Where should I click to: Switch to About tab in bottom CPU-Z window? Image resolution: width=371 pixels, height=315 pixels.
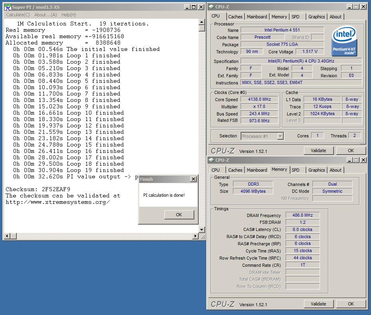pos(335,170)
